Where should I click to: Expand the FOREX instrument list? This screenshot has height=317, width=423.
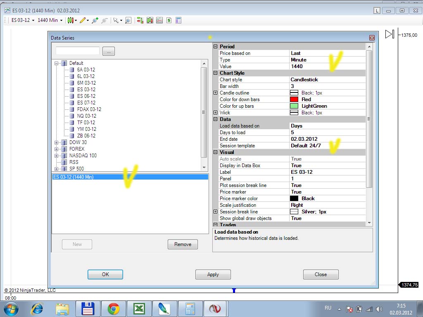coord(56,149)
